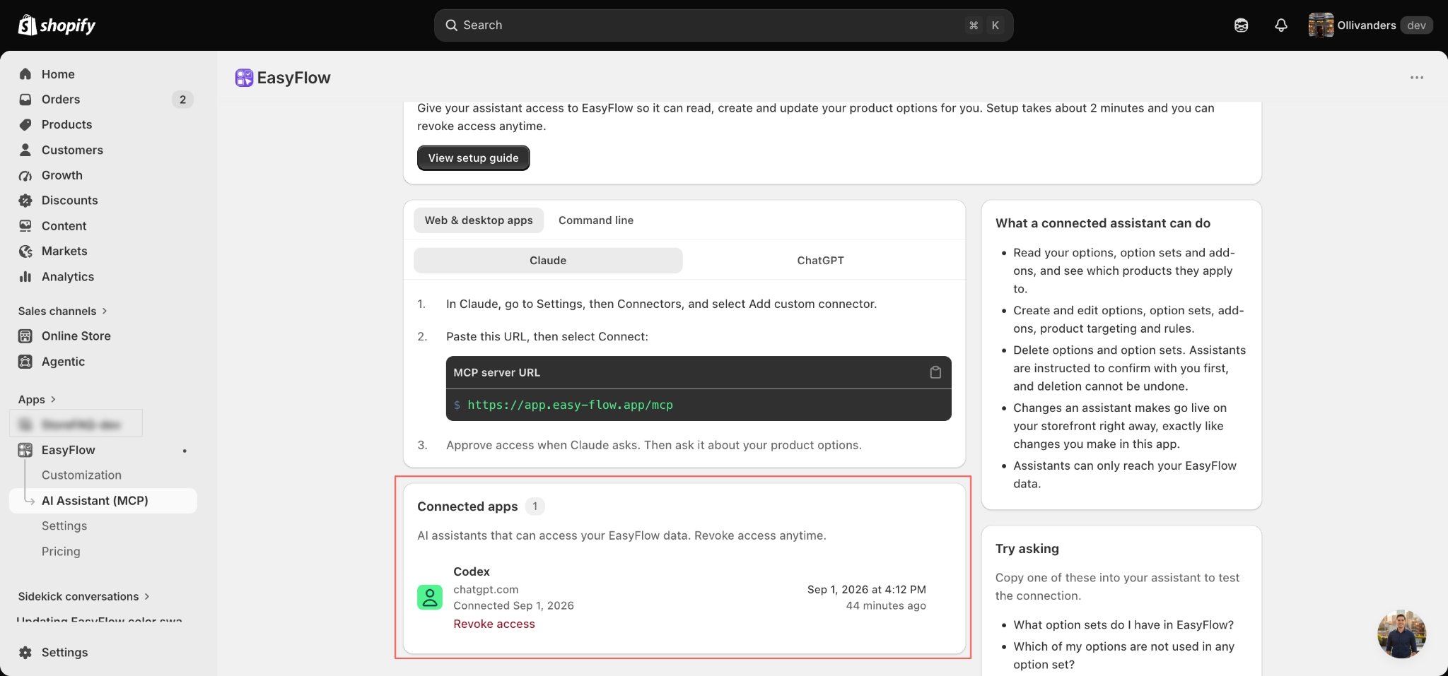
Task: Click the Markets globe icon
Action: pos(25,251)
